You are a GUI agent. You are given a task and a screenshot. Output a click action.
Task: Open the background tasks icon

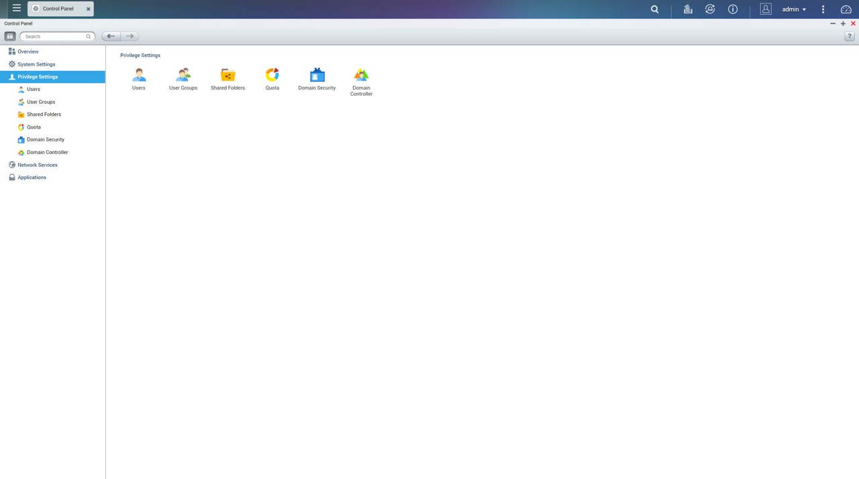[688, 9]
